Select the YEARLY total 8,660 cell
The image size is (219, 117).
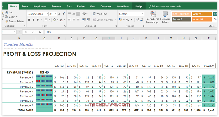(x=209, y=110)
